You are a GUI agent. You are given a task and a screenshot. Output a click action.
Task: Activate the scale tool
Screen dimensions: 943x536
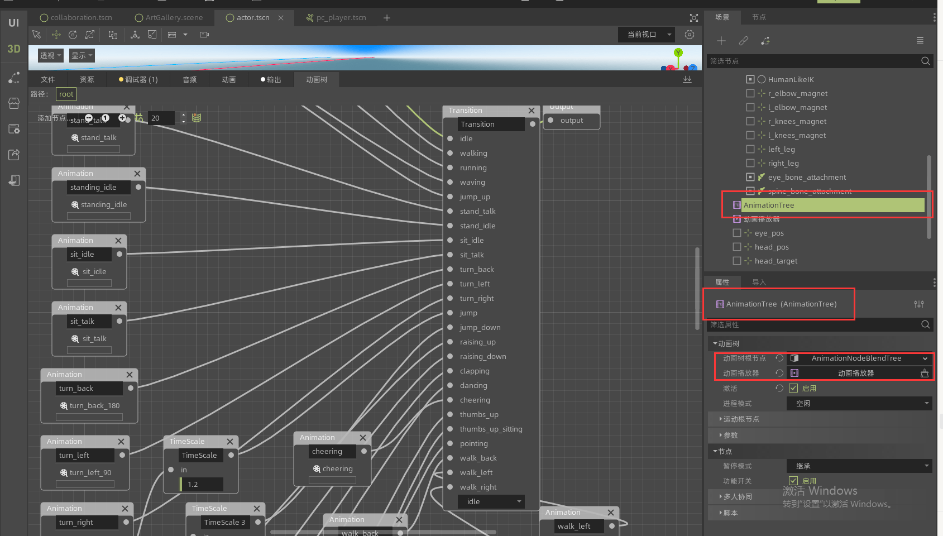tap(89, 35)
